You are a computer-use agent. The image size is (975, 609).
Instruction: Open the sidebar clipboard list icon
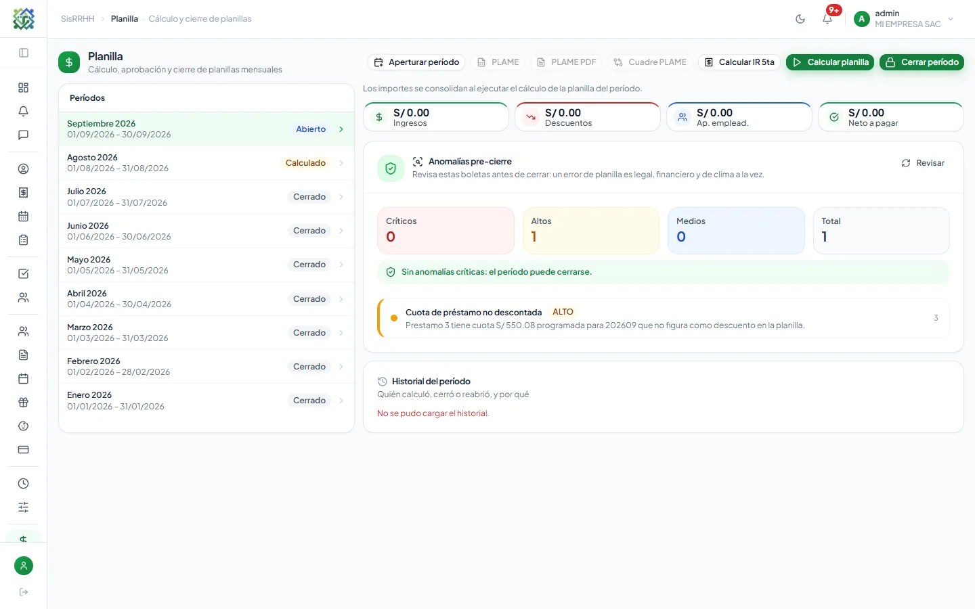pyautogui.click(x=24, y=240)
